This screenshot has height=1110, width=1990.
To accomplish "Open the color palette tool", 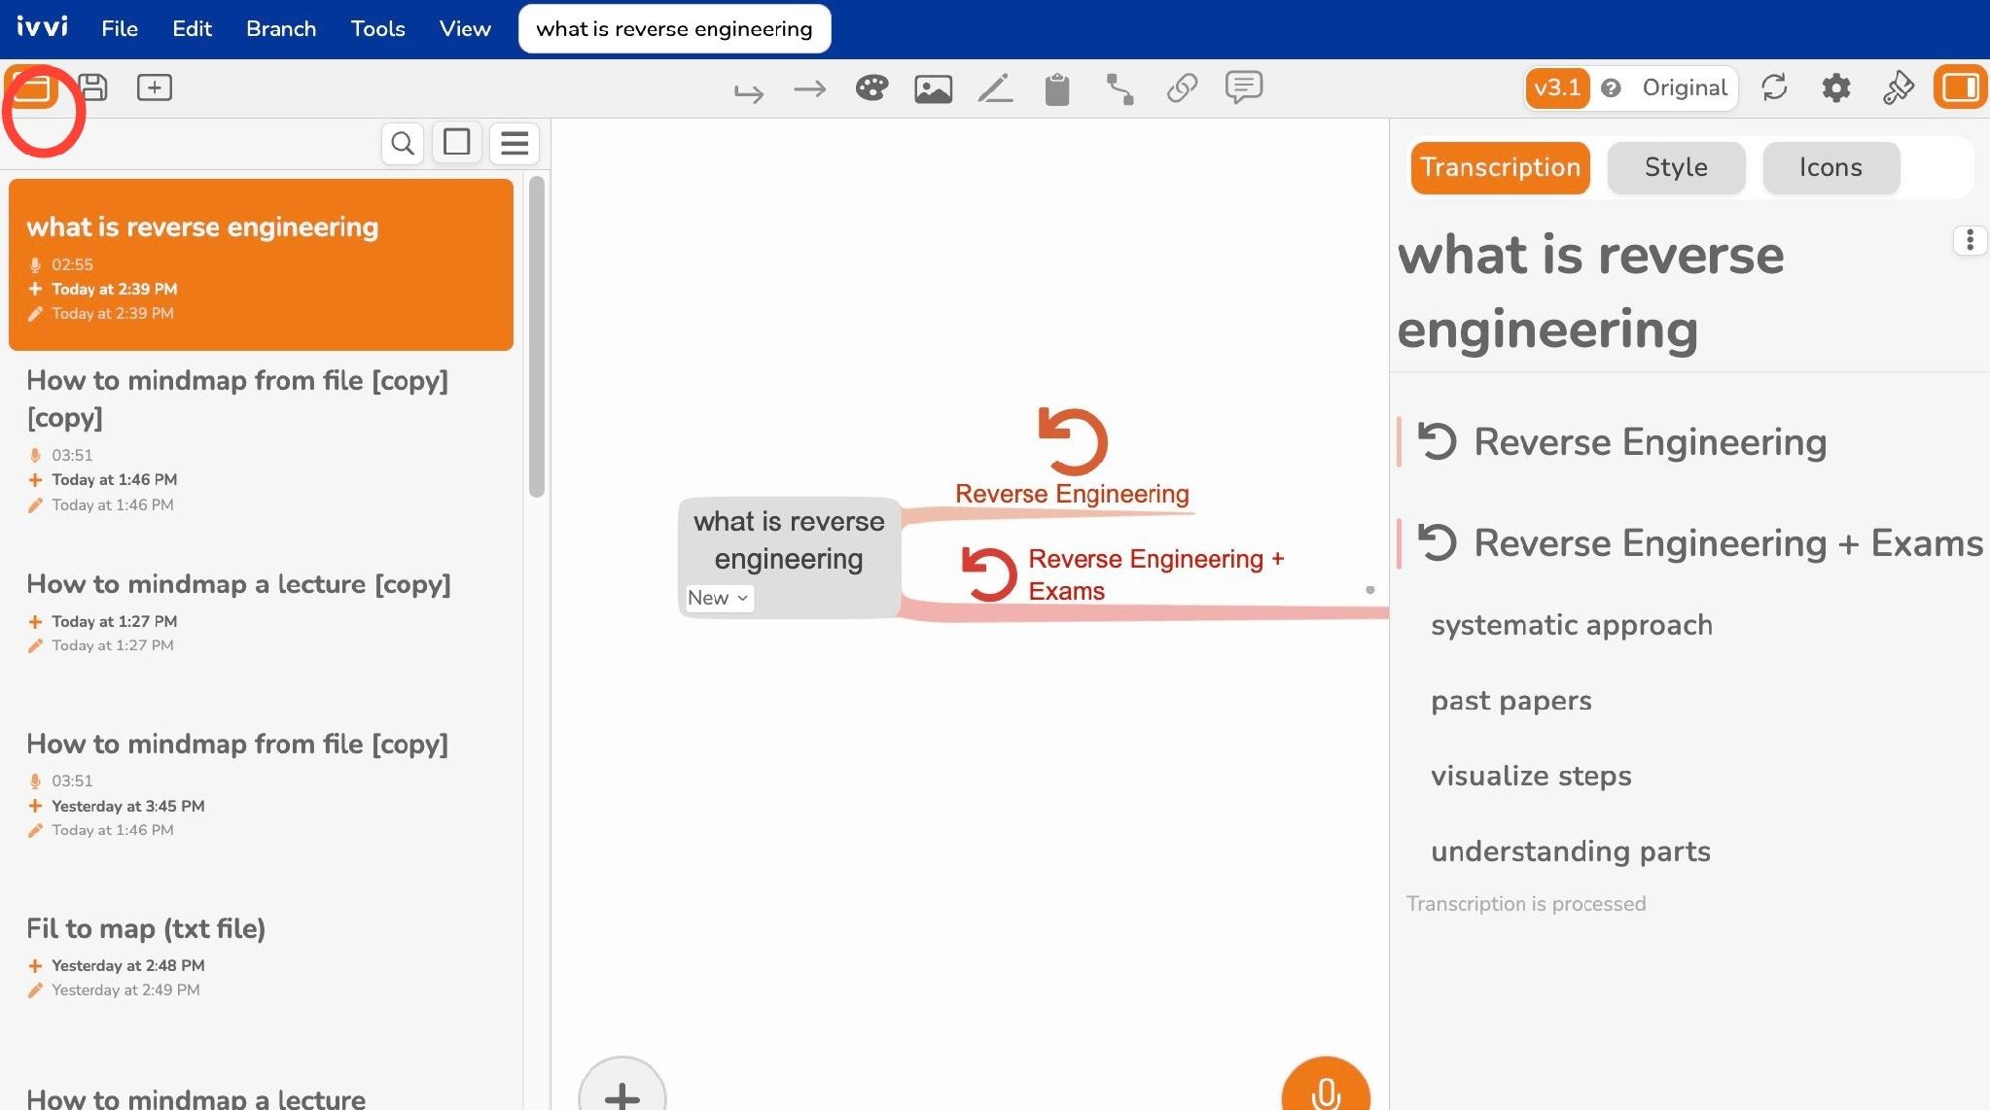I will click(871, 88).
